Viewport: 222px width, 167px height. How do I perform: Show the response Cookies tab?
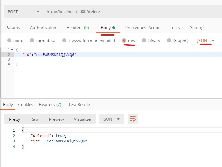tap(26, 105)
